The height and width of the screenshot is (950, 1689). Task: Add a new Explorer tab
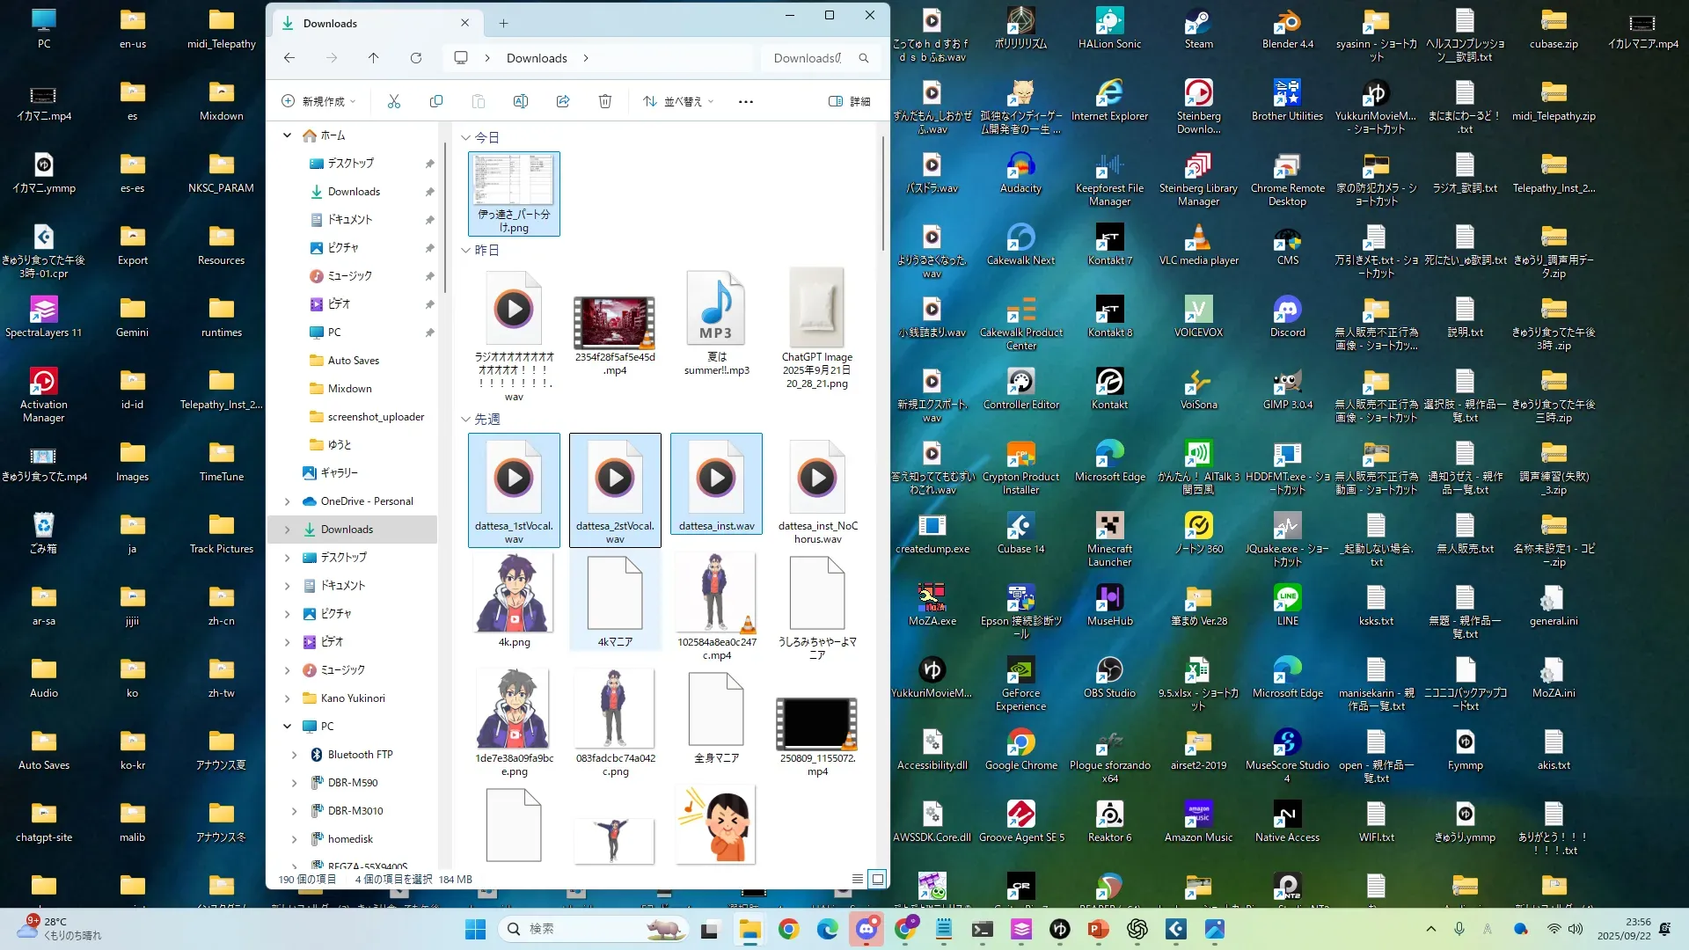503,24
